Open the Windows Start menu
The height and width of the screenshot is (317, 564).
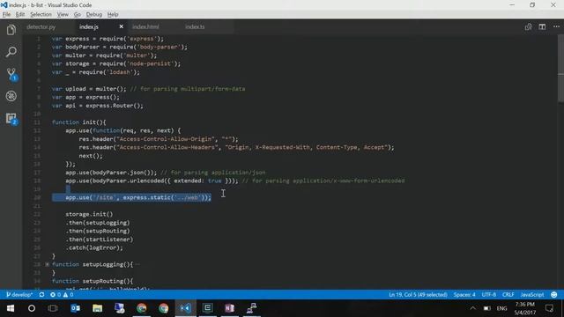coord(10,308)
